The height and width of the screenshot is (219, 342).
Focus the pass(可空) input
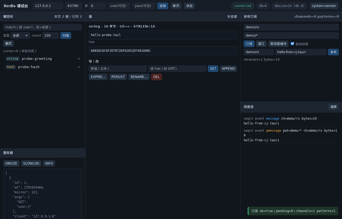144,6
